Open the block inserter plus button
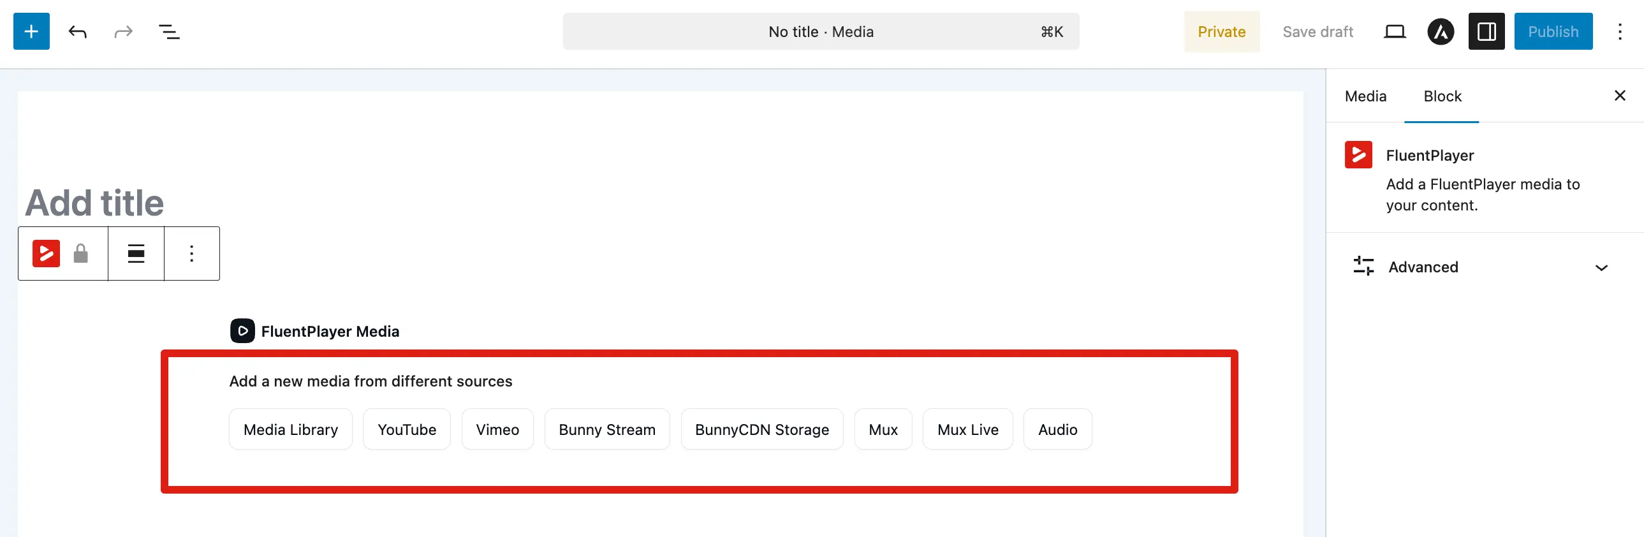The width and height of the screenshot is (1644, 537). pyautogui.click(x=31, y=31)
